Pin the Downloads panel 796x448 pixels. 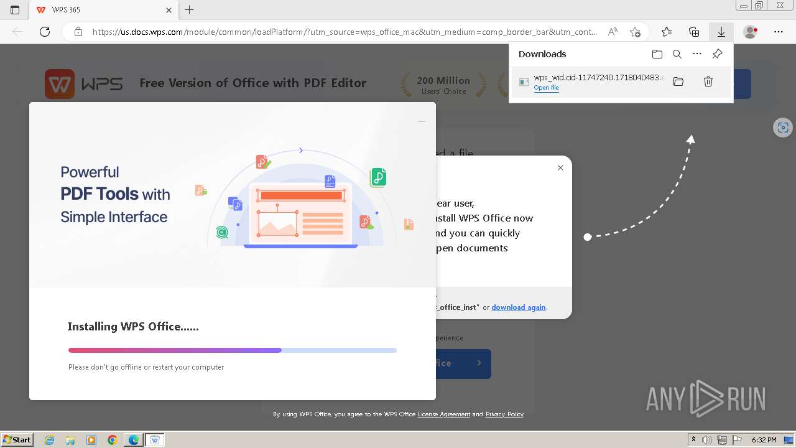tap(717, 54)
